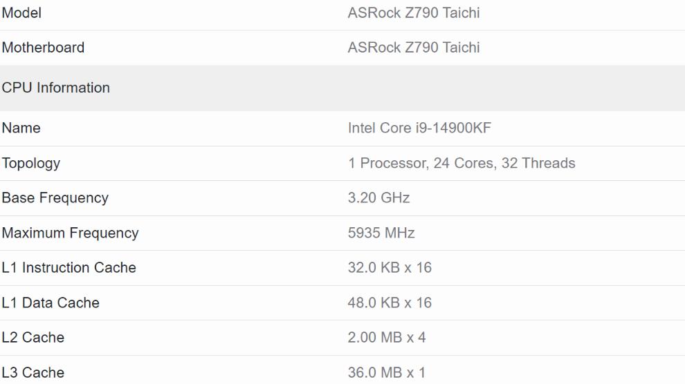Select ASRock Z790 Taichi value in Motherboard row

pos(413,48)
